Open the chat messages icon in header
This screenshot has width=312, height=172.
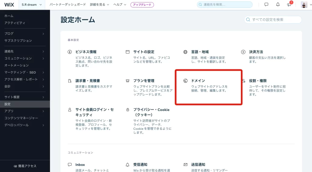click(x=266, y=4)
